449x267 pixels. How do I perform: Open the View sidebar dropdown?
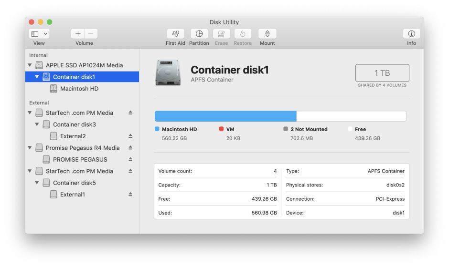(x=39, y=34)
